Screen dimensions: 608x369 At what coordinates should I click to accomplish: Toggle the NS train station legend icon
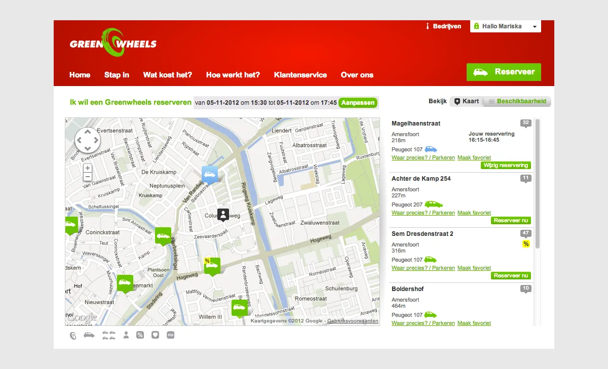coord(171,335)
